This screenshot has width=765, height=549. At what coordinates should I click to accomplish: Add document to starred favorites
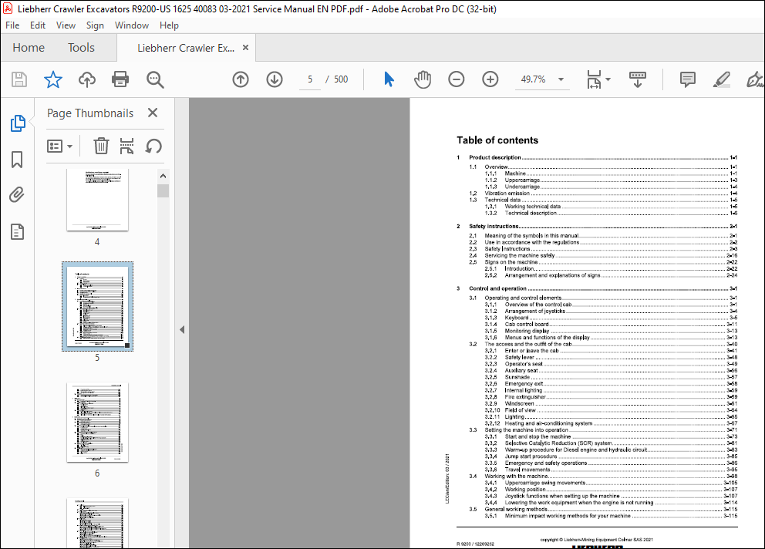[x=52, y=79]
